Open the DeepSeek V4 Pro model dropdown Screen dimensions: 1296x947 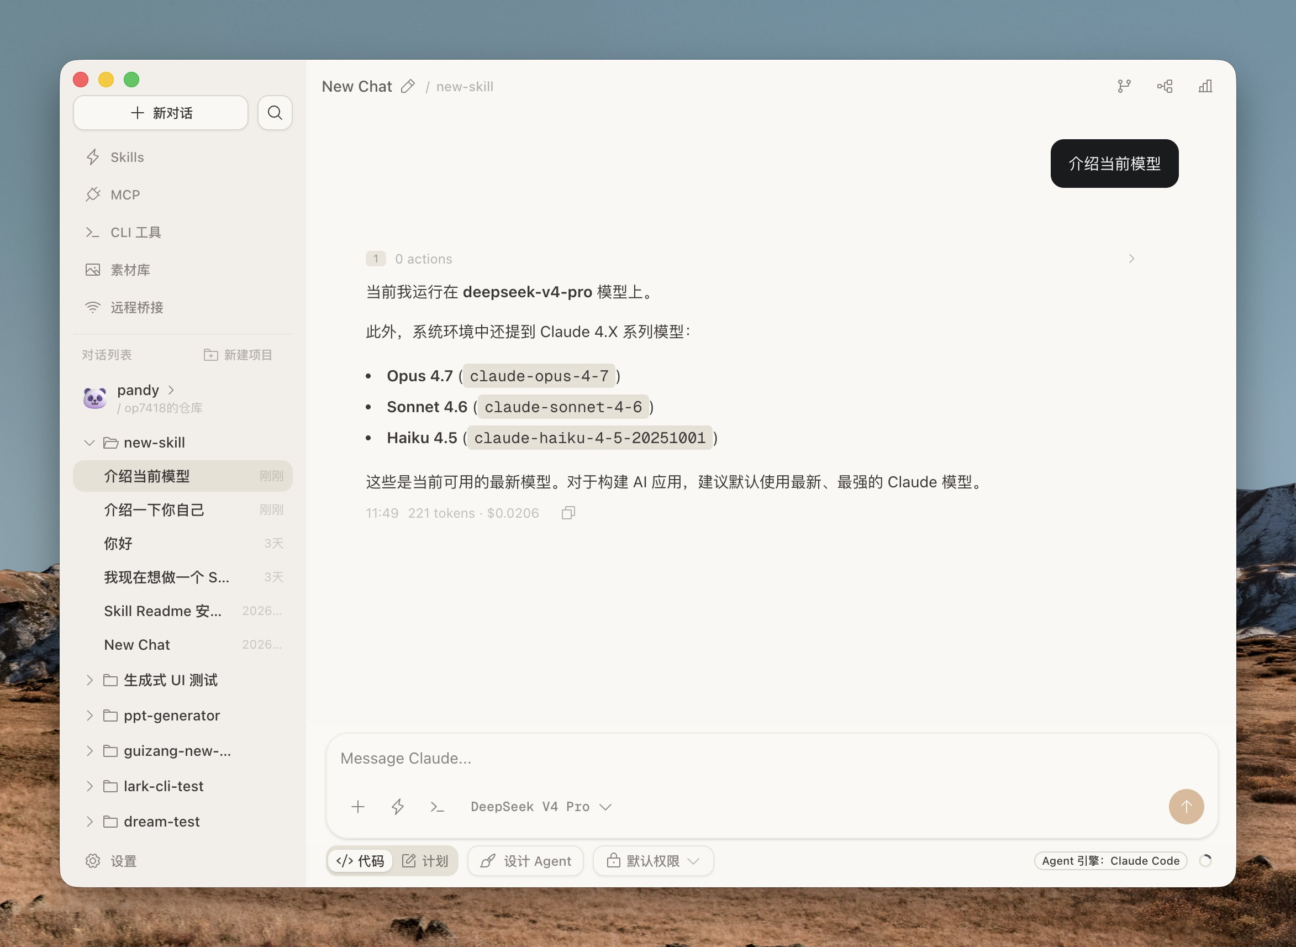[540, 807]
